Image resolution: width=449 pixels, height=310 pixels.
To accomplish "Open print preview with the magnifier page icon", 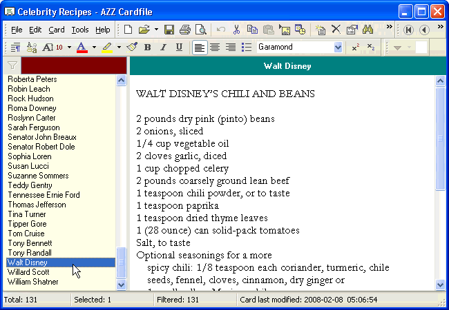I will point(201,30).
